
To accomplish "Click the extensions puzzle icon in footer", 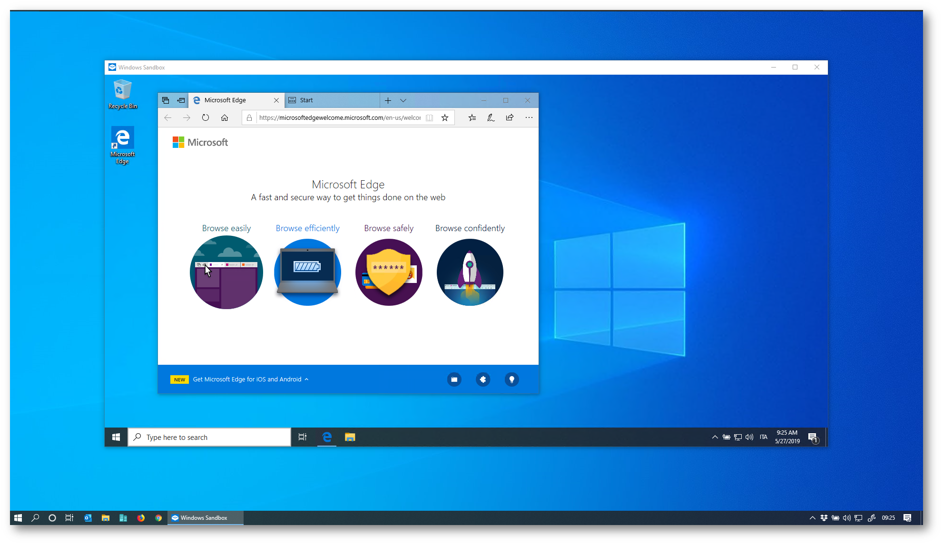I will tap(483, 380).
